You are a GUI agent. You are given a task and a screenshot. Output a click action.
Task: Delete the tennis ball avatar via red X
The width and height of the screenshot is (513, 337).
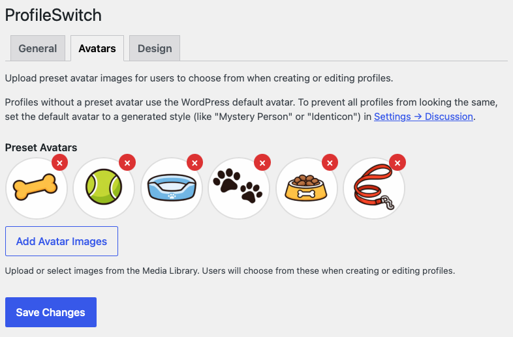click(x=127, y=162)
